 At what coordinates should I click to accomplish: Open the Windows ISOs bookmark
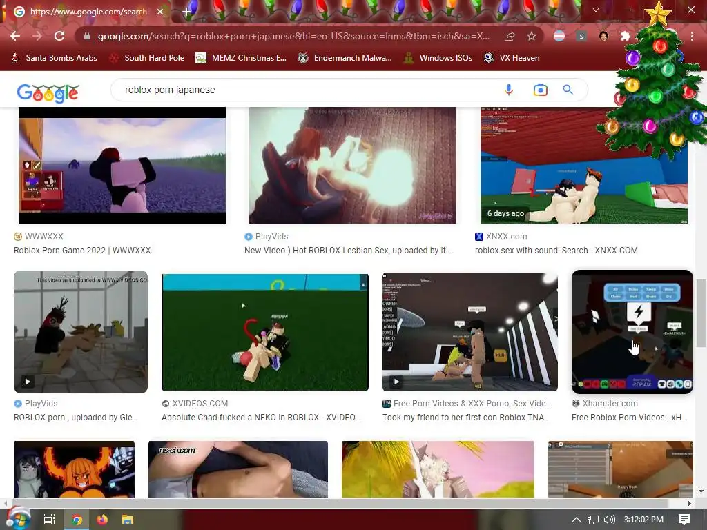[x=438, y=58]
